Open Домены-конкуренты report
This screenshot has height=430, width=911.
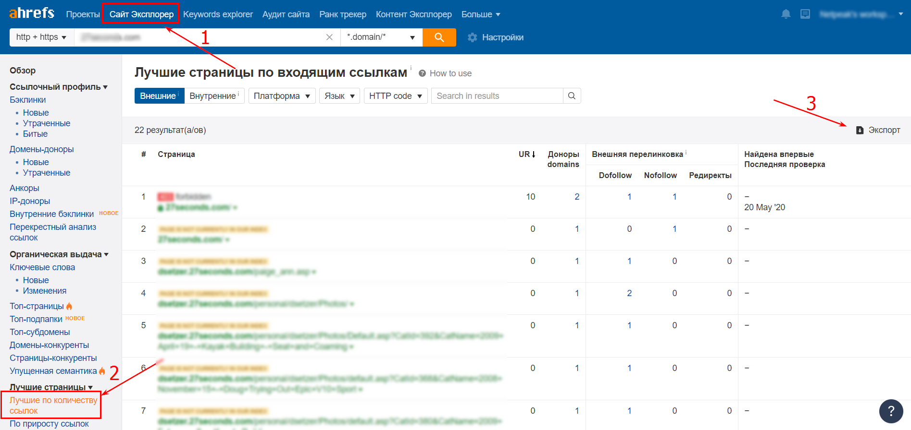50,345
